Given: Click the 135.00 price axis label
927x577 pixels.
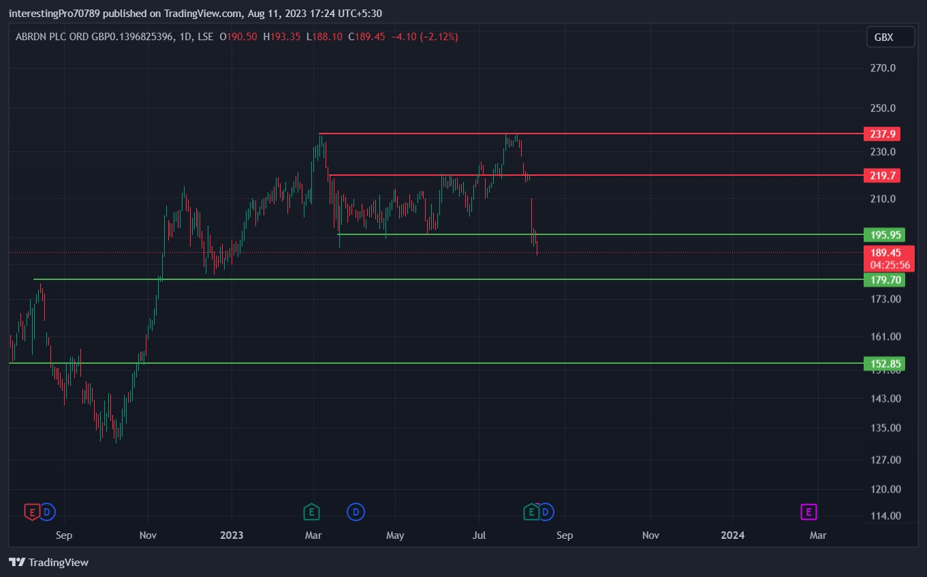Looking at the screenshot, I should tap(885, 428).
